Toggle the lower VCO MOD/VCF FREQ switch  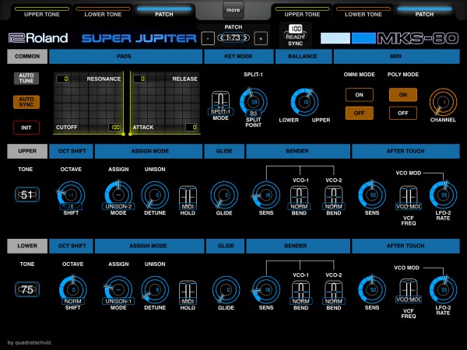click(x=409, y=291)
